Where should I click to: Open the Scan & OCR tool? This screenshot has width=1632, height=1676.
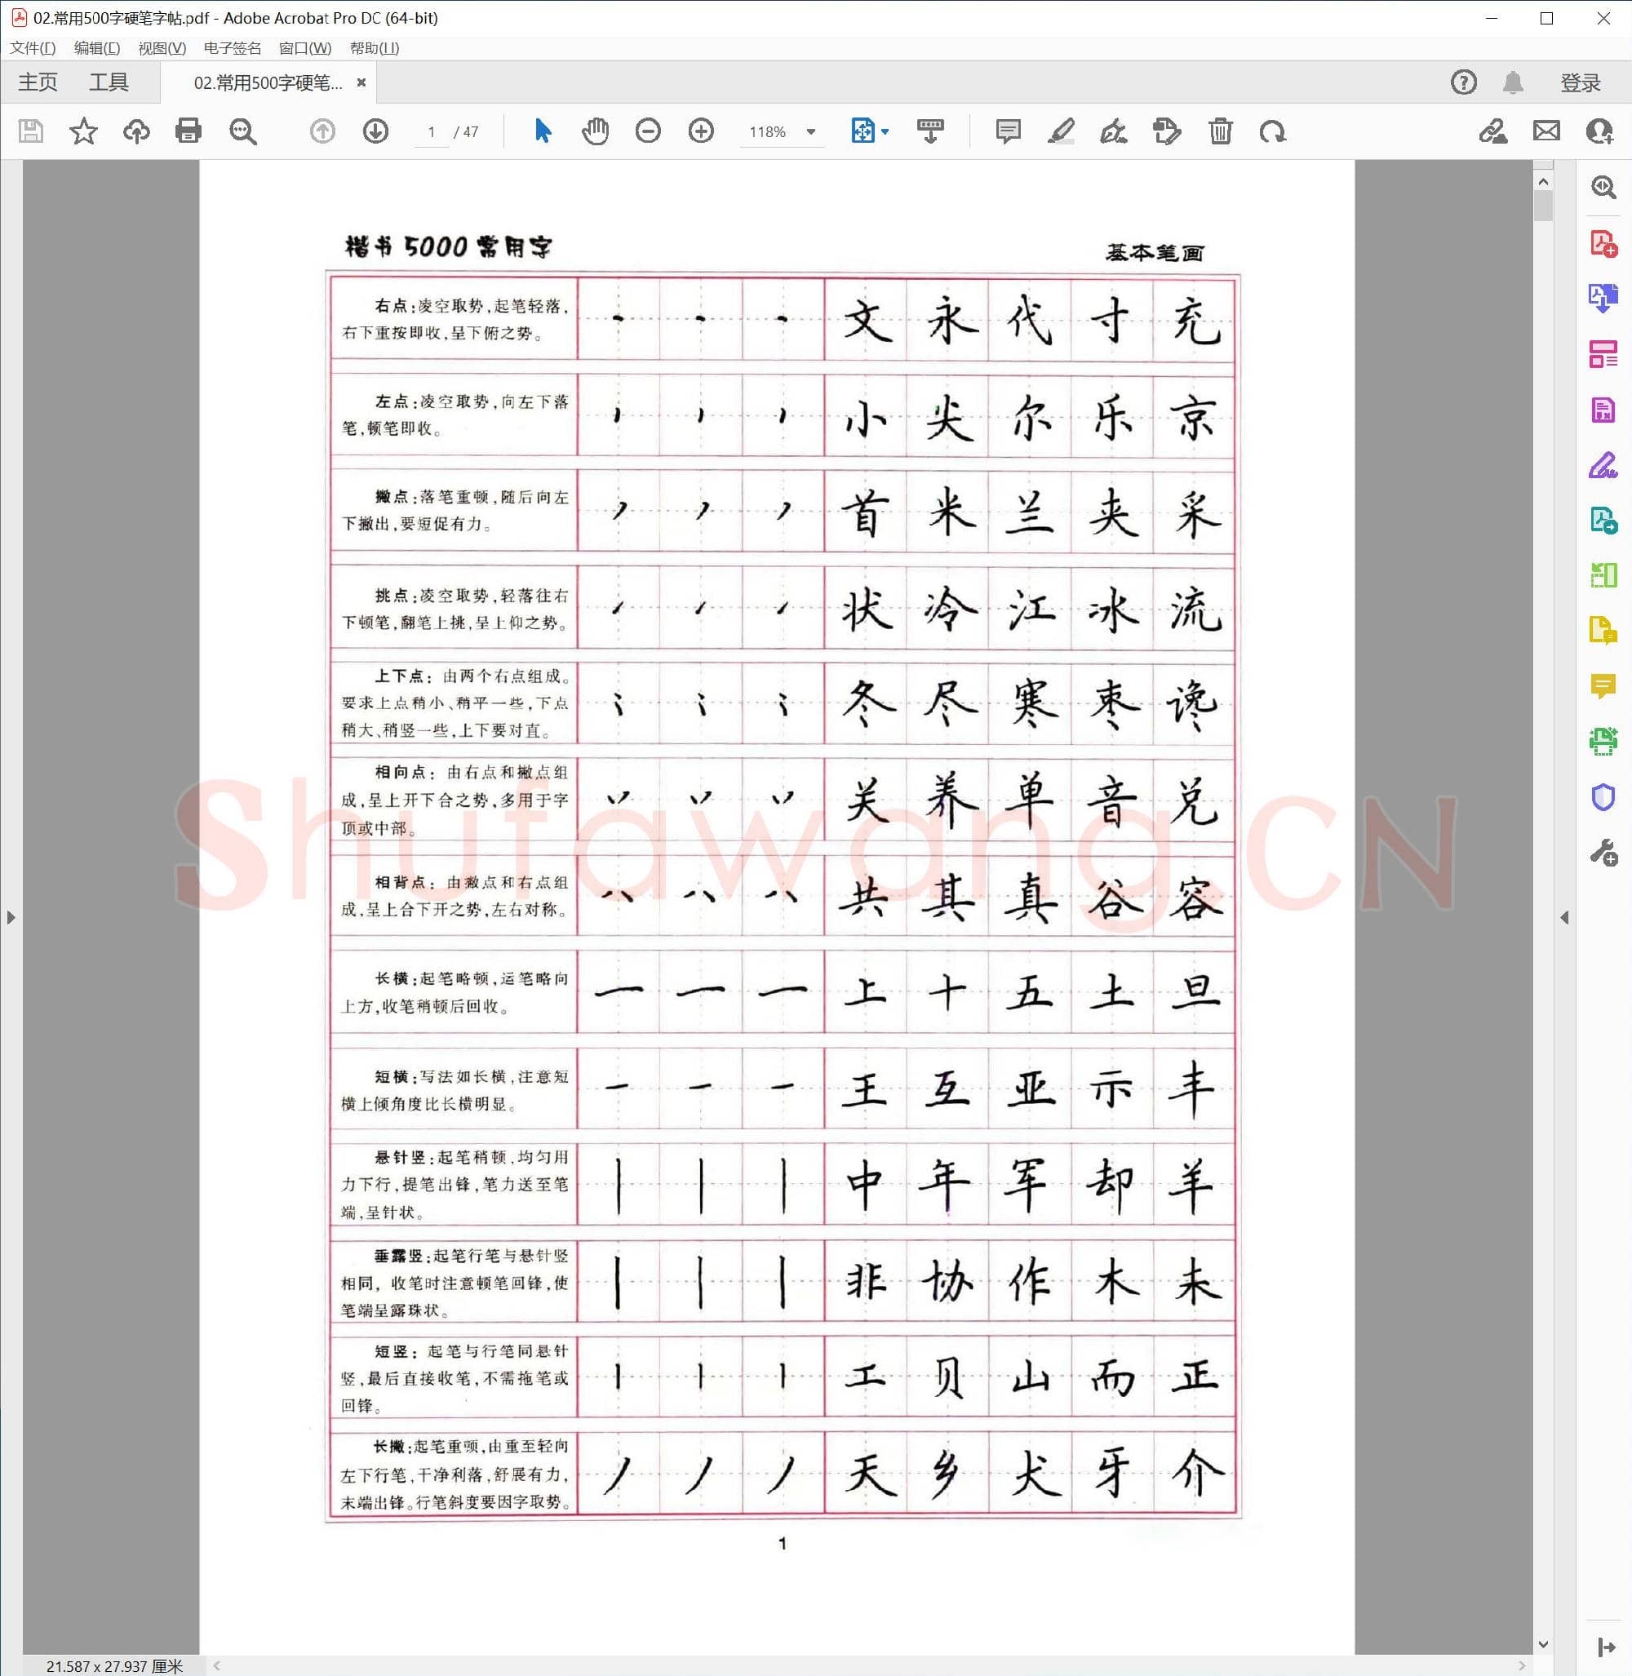click(x=1602, y=741)
